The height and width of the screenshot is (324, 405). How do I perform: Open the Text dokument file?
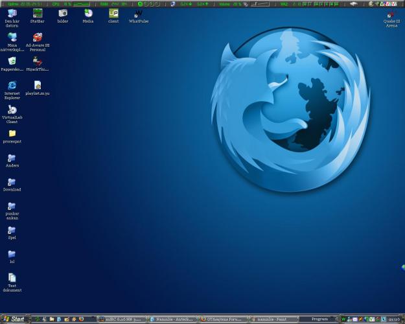pyautogui.click(x=12, y=279)
